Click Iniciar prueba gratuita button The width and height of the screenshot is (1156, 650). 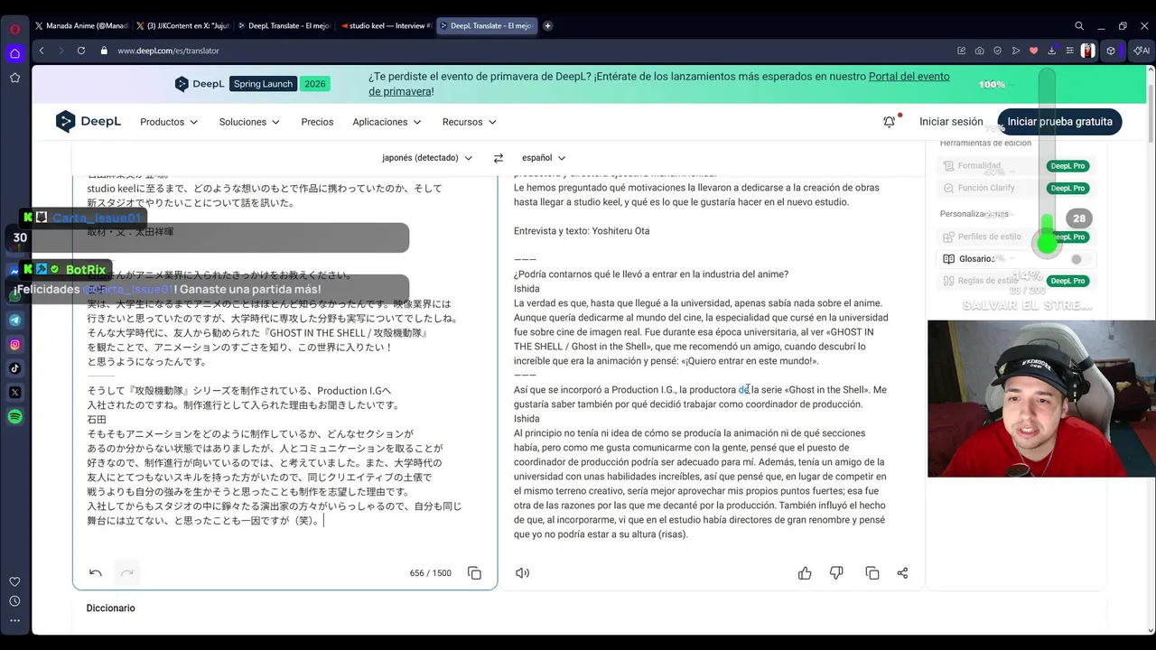(x=1059, y=122)
